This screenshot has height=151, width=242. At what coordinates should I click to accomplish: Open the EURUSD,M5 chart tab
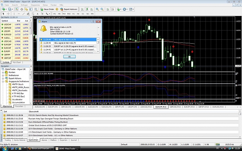tap(39, 107)
